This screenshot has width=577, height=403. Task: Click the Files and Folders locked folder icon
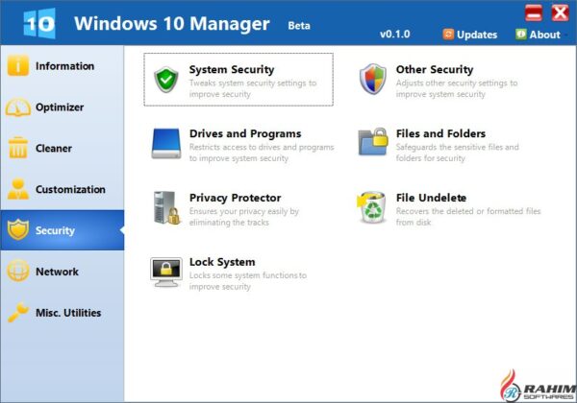[x=373, y=142]
